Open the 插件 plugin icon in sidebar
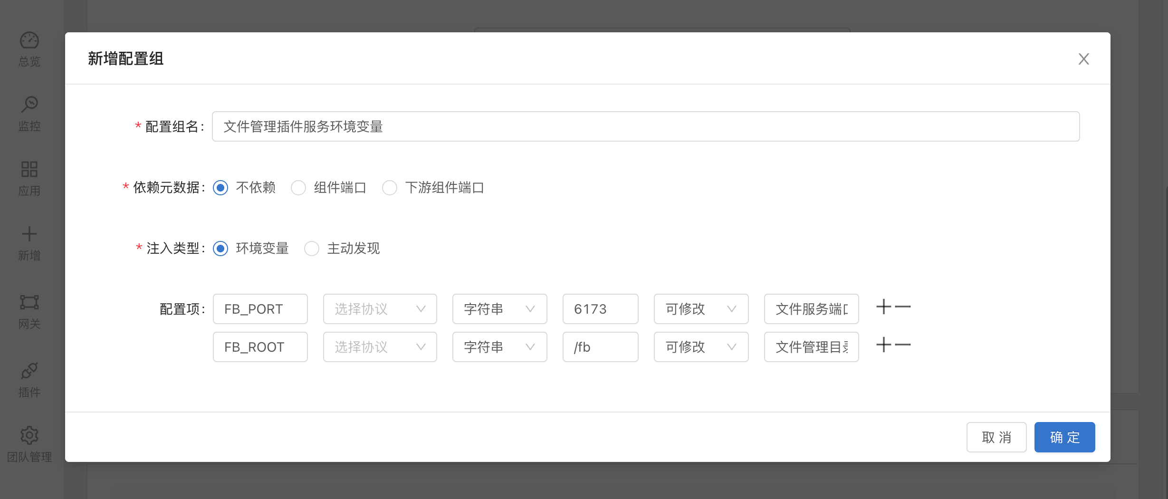The height and width of the screenshot is (499, 1168). [x=29, y=371]
